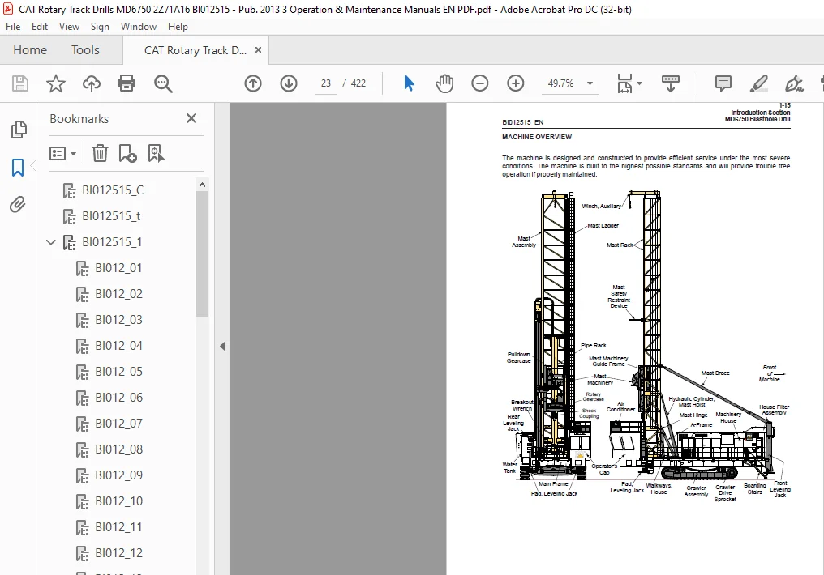824x575 pixels.
Task: Collapse navigation pane arrow
Action: (222, 346)
